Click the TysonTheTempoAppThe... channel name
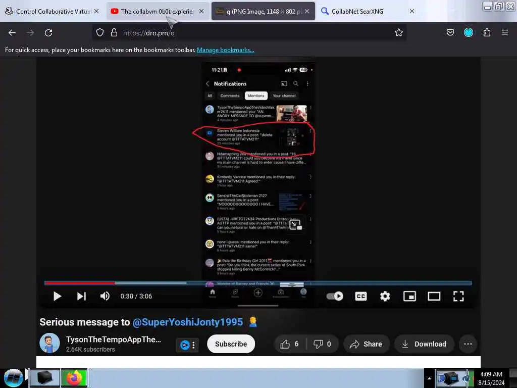Screen dimensions: 517x388 point(114,339)
